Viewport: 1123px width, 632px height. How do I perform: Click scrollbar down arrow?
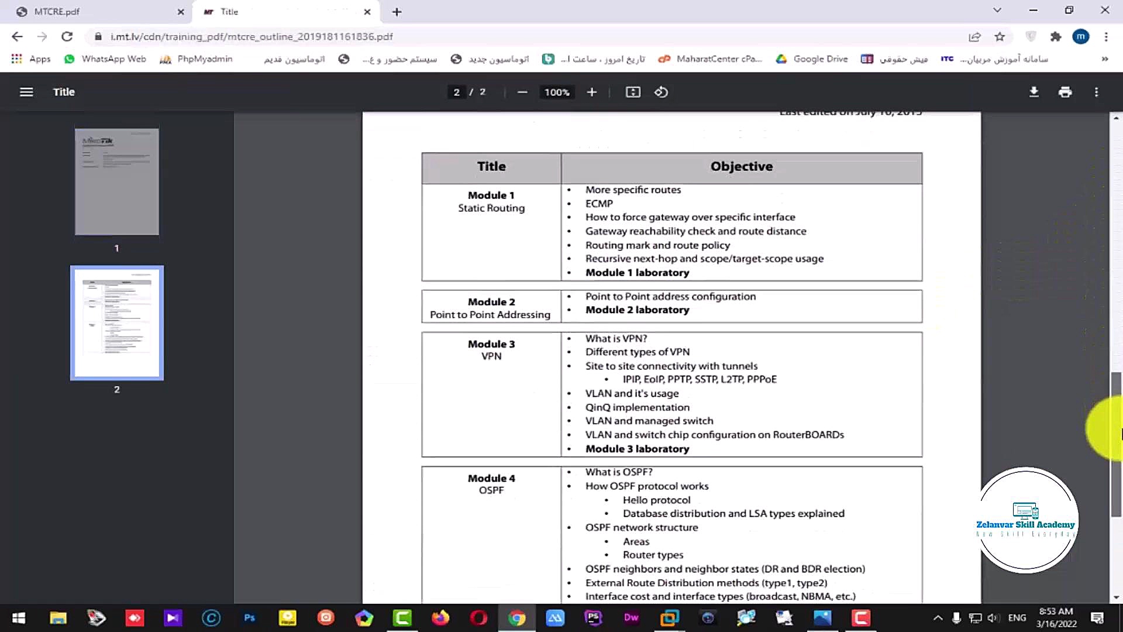1116,597
